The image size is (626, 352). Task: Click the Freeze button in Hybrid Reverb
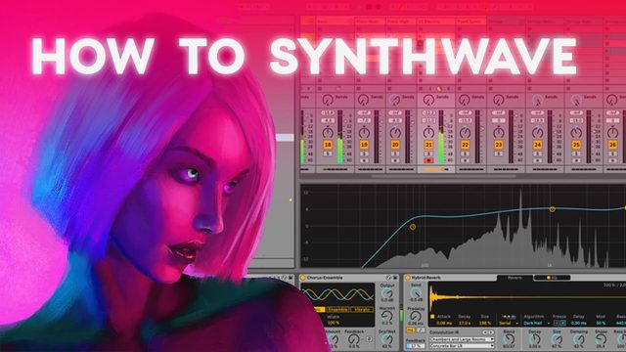559,323
